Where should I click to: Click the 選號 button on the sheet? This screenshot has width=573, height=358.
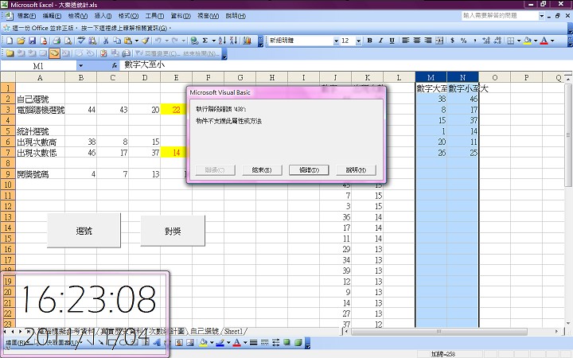[84, 231]
